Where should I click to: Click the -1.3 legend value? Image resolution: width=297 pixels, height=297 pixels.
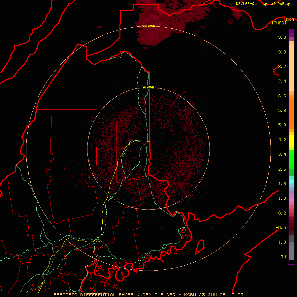pyautogui.click(x=281, y=242)
